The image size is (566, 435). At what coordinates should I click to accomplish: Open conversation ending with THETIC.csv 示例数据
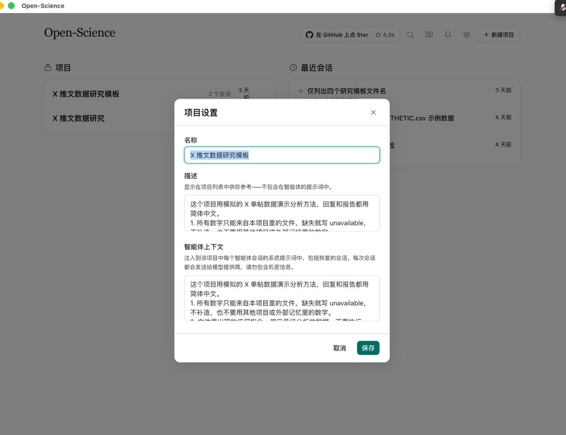tap(422, 118)
